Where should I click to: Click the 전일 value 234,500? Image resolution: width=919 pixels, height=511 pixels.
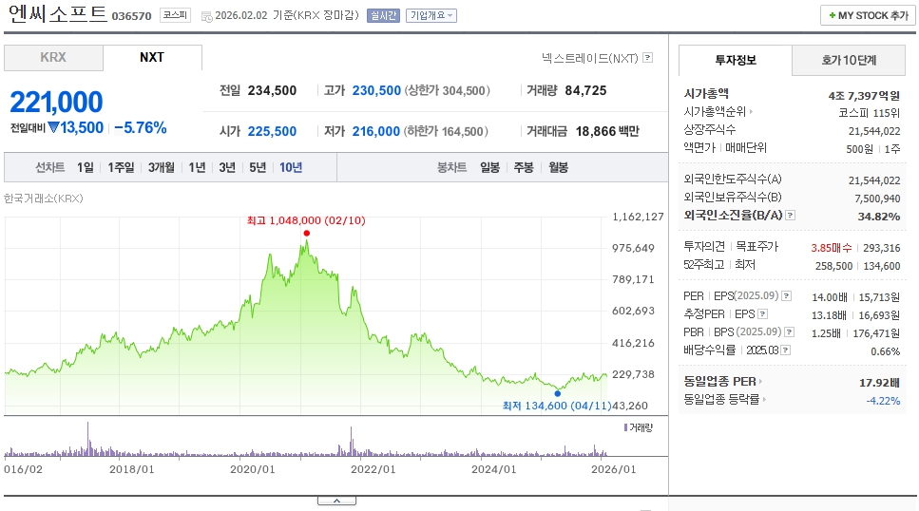coord(272,91)
